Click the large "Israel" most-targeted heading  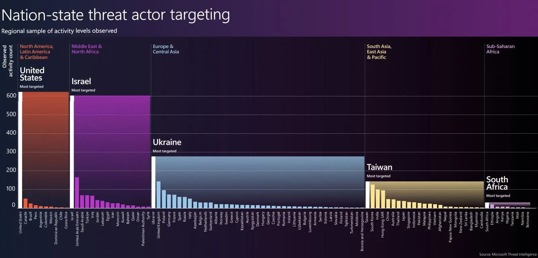click(x=81, y=81)
